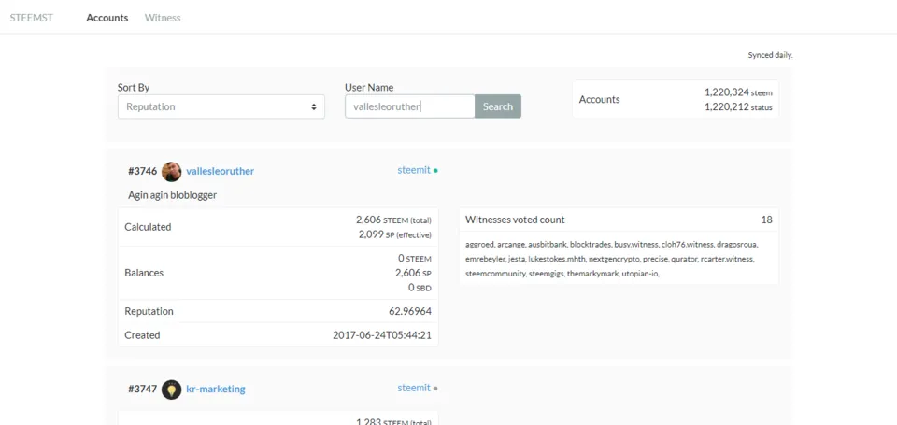Select the 2,099 SP (effective) value
897x425 pixels.
(394, 234)
